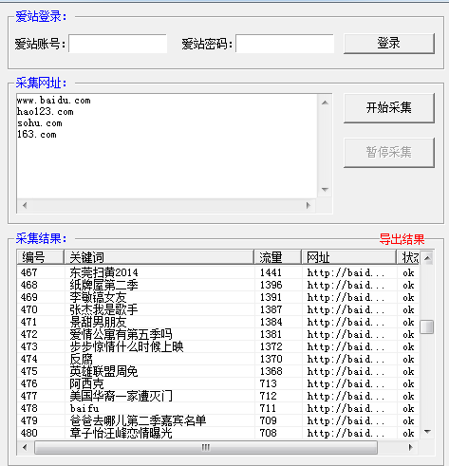
Task: Click the URL cell in row 470
Action: pyautogui.click(x=346, y=309)
